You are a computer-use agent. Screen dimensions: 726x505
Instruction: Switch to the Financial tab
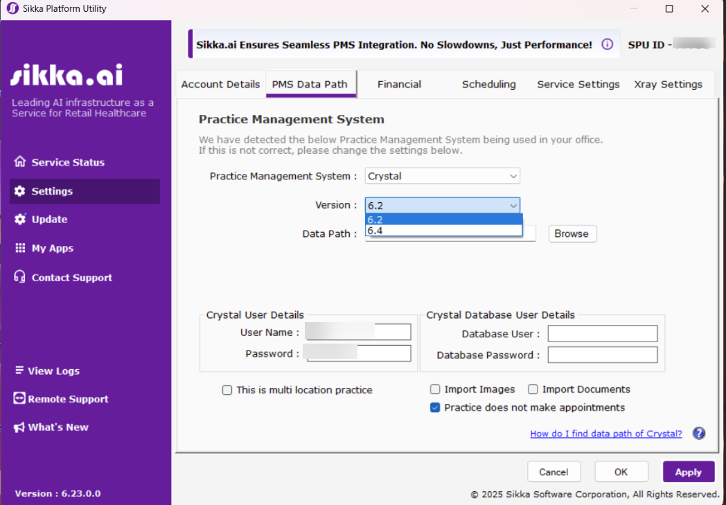click(x=399, y=84)
